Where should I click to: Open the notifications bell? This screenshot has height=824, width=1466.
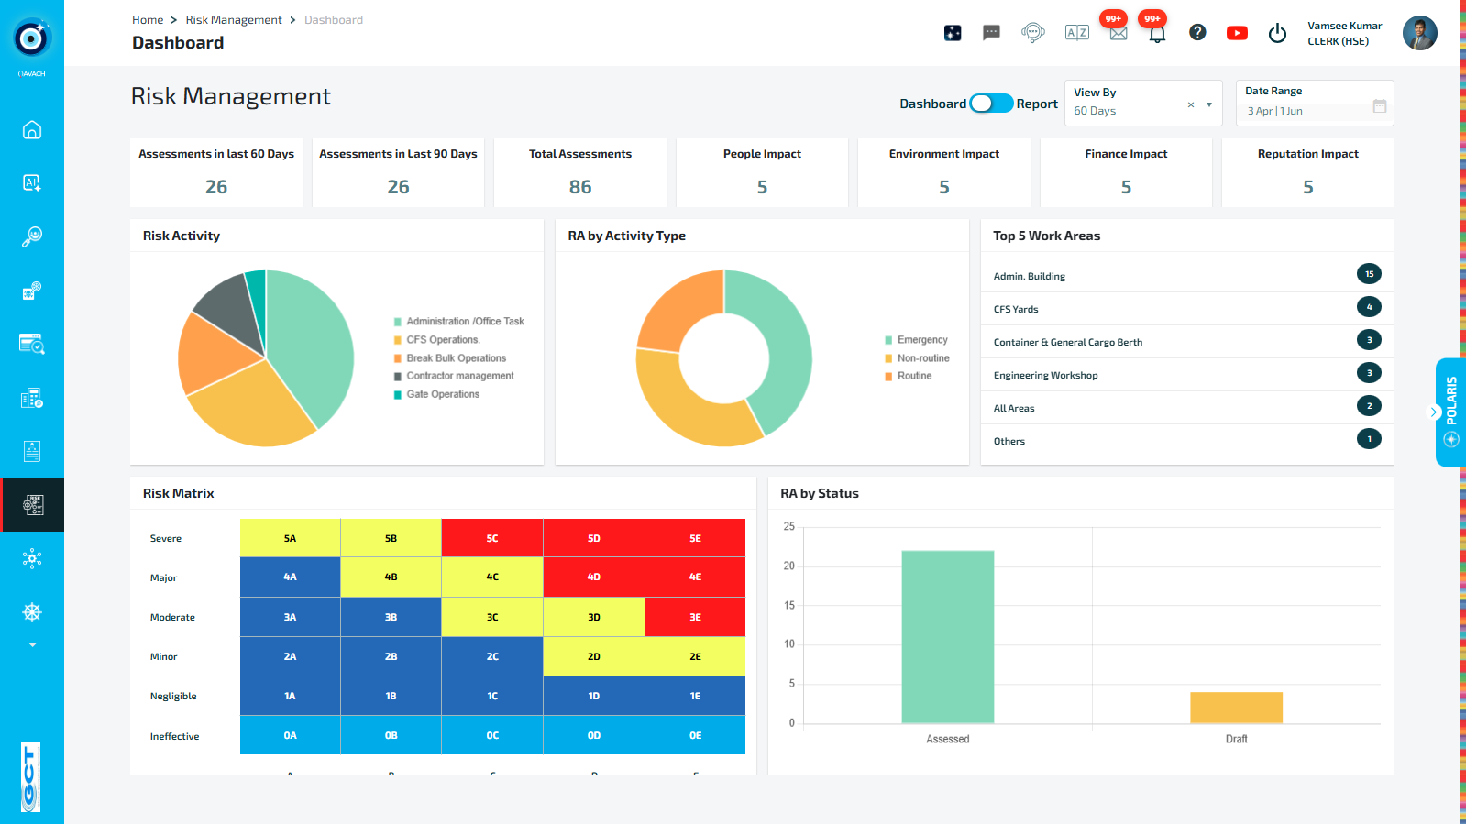1157,34
